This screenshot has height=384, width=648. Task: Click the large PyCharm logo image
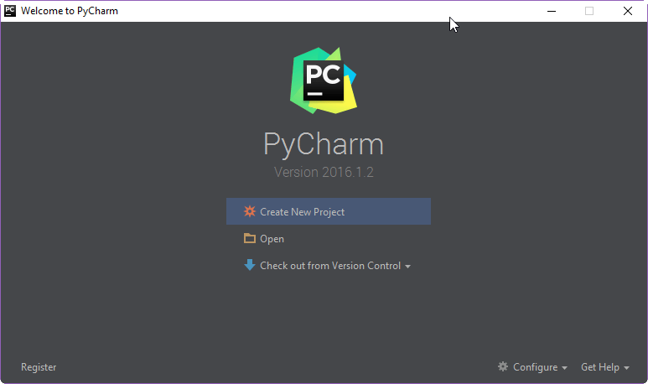(x=324, y=80)
